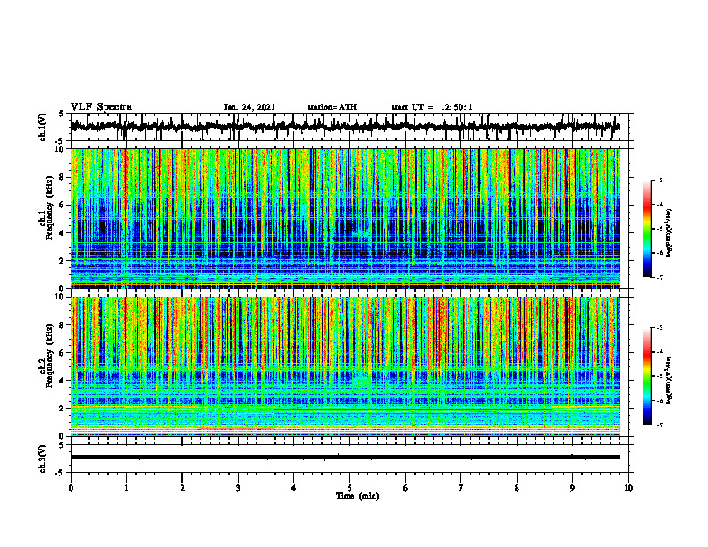This screenshot has width=708, height=547.
Task: Click the "ch.1(V)" vertical axis label
Action: [43, 127]
